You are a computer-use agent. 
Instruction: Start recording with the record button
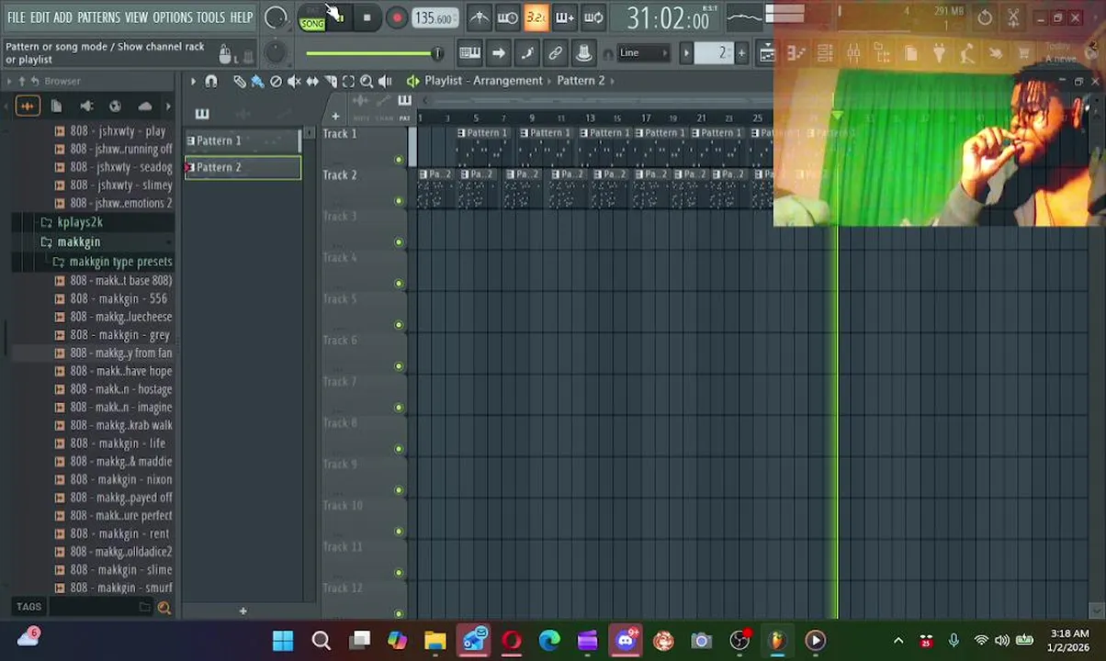[x=397, y=17]
